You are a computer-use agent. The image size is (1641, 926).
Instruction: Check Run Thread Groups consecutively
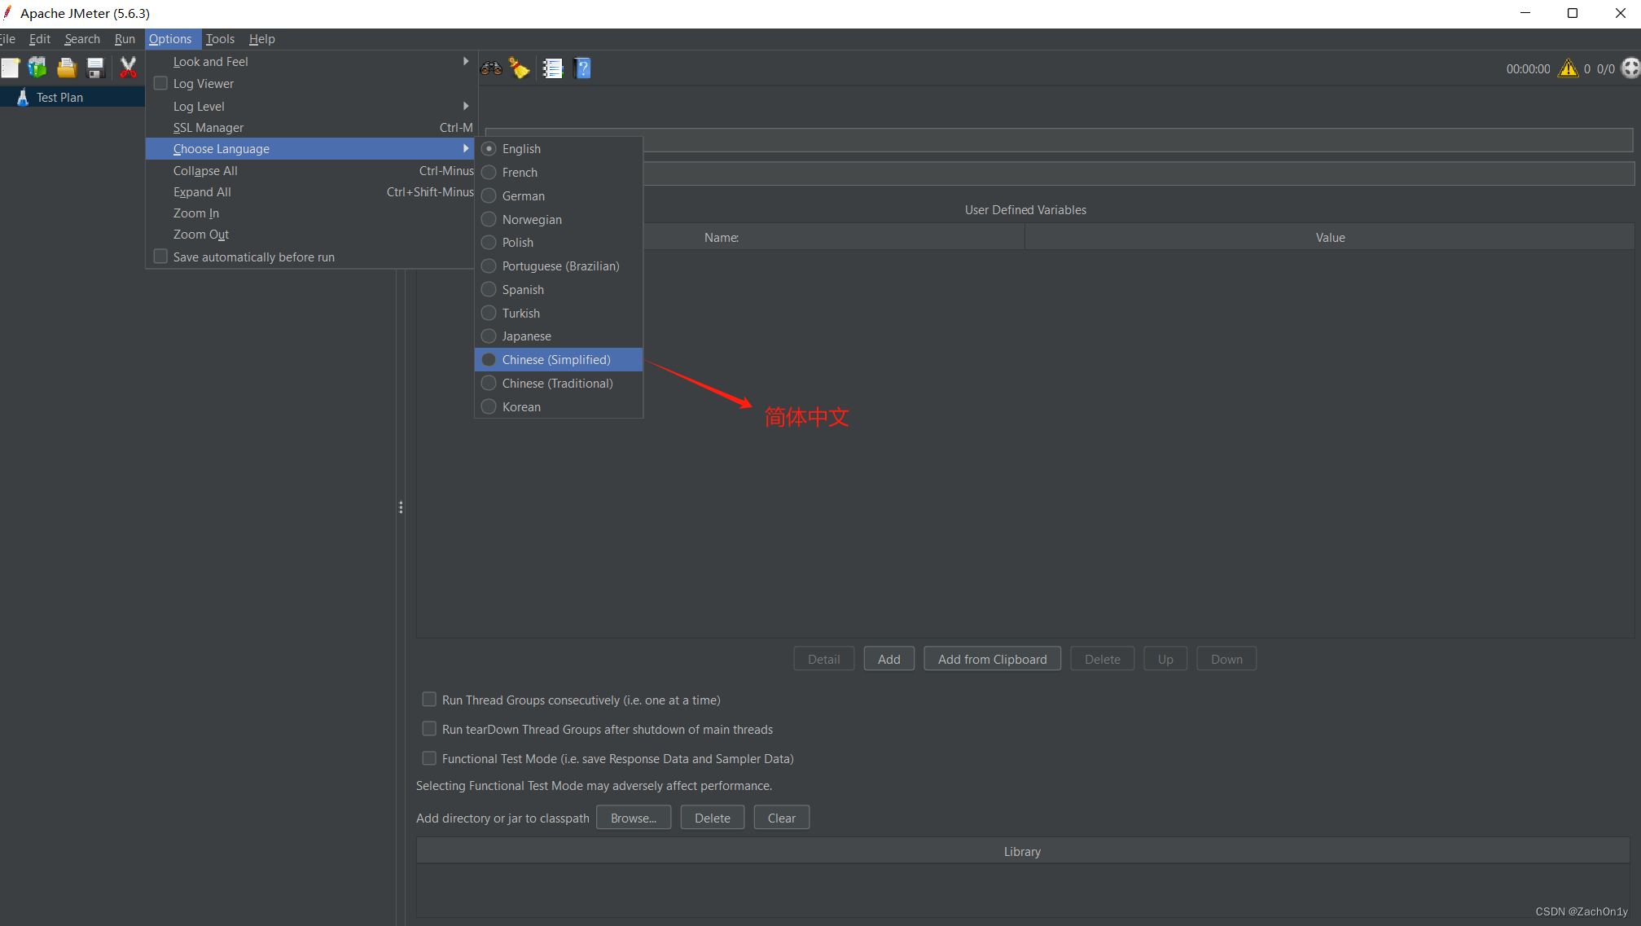[429, 700]
